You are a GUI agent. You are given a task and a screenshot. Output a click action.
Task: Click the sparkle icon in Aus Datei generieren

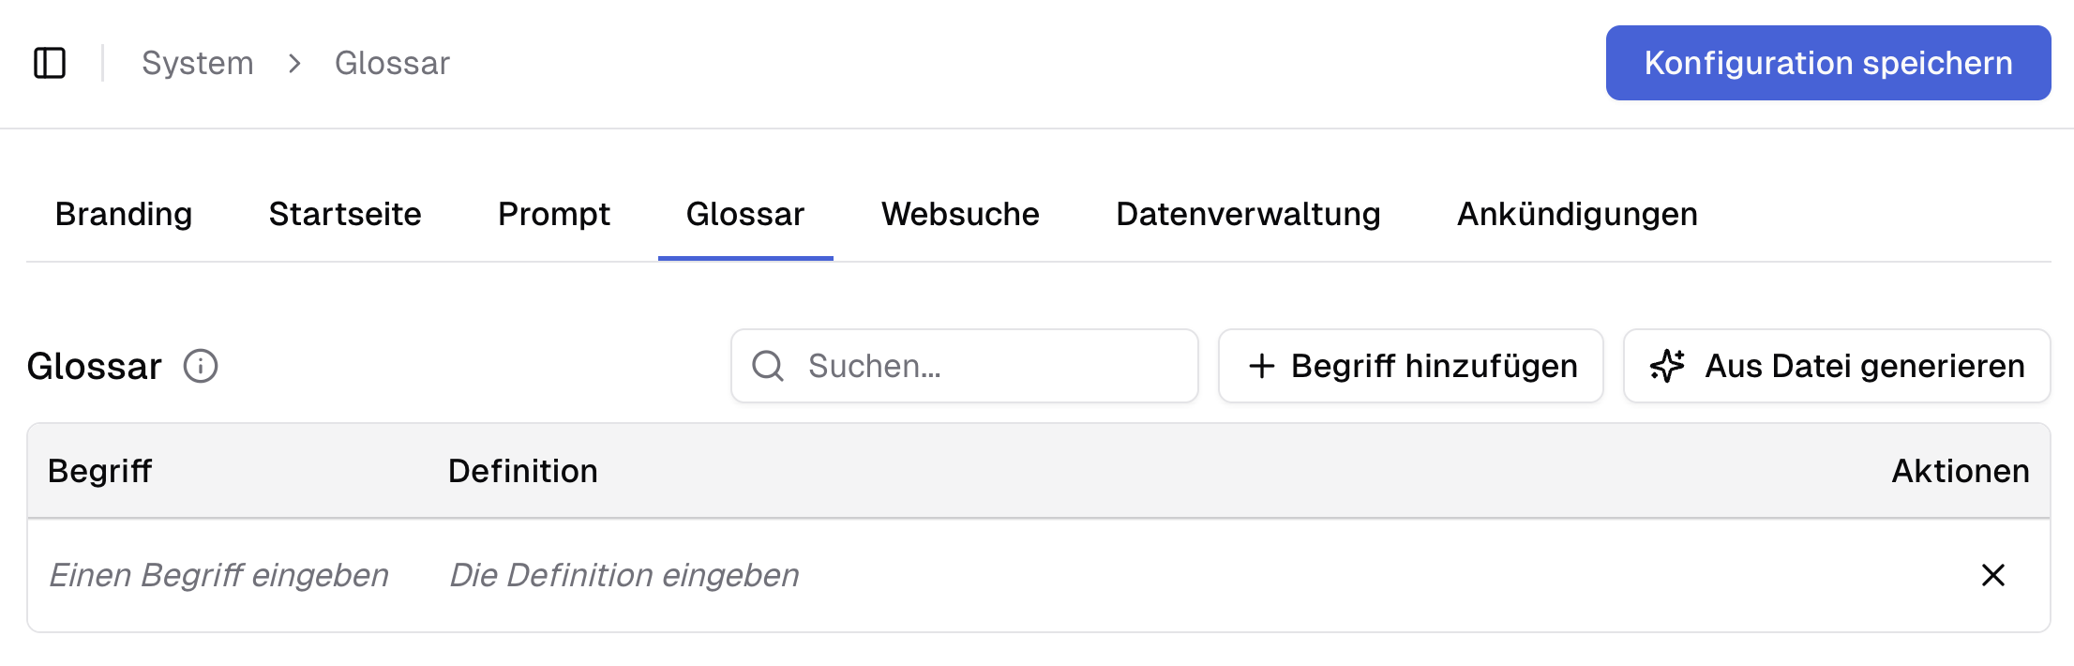(1667, 366)
